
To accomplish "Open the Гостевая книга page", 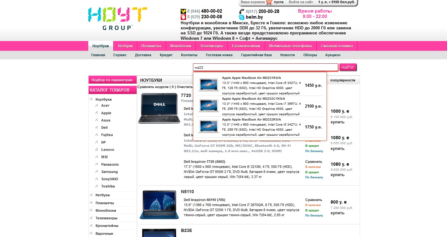I will [219, 55].
